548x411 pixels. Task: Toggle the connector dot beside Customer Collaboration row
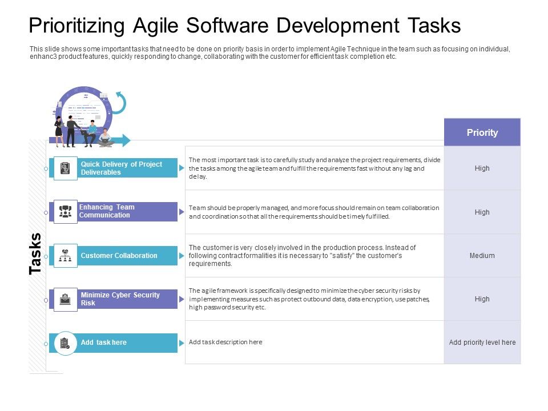(46, 256)
